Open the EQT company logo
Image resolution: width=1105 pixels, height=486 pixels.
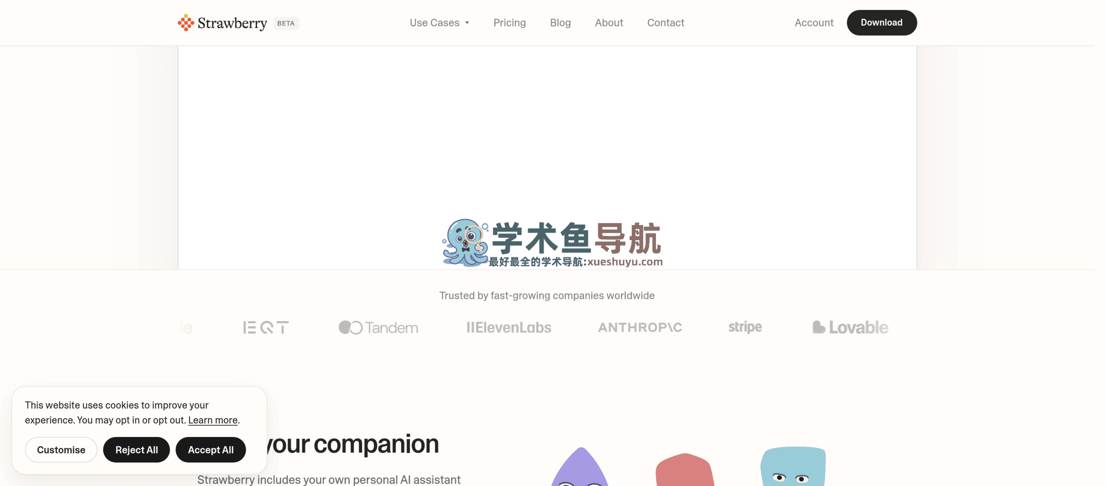coord(266,327)
